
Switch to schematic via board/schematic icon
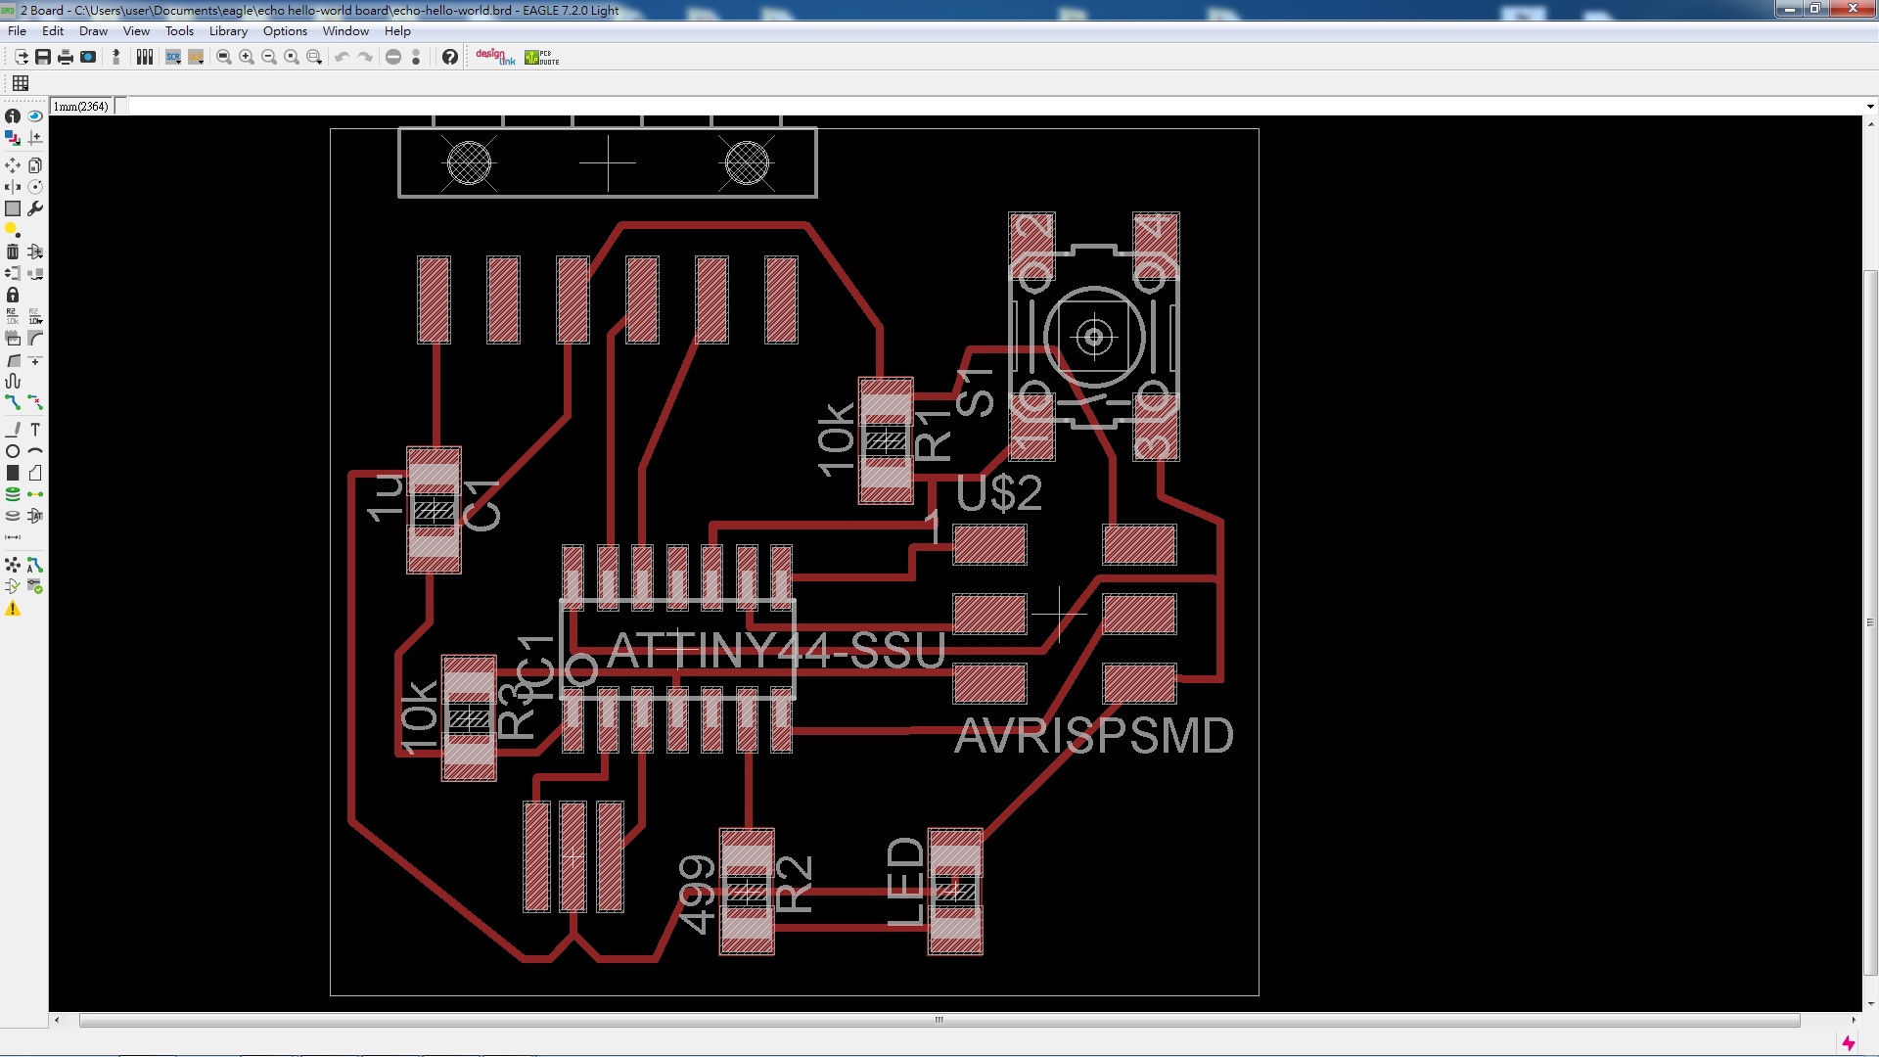(x=116, y=57)
